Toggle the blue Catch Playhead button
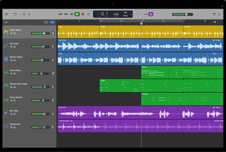 [x=52, y=22]
